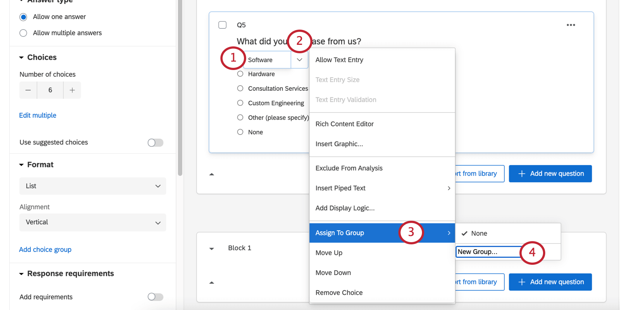Tick the Q5 question checkbox
Image resolution: width=620 pixels, height=310 pixels.
coord(222,25)
